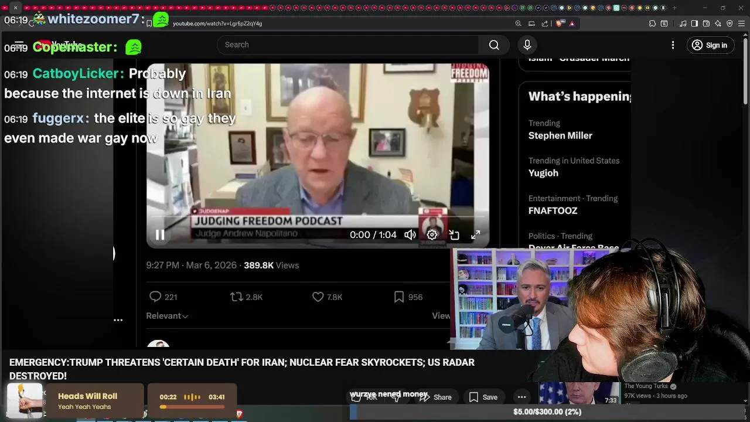Click the Sign in button
The width and height of the screenshot is (750, 422).
tap(709, 45)
